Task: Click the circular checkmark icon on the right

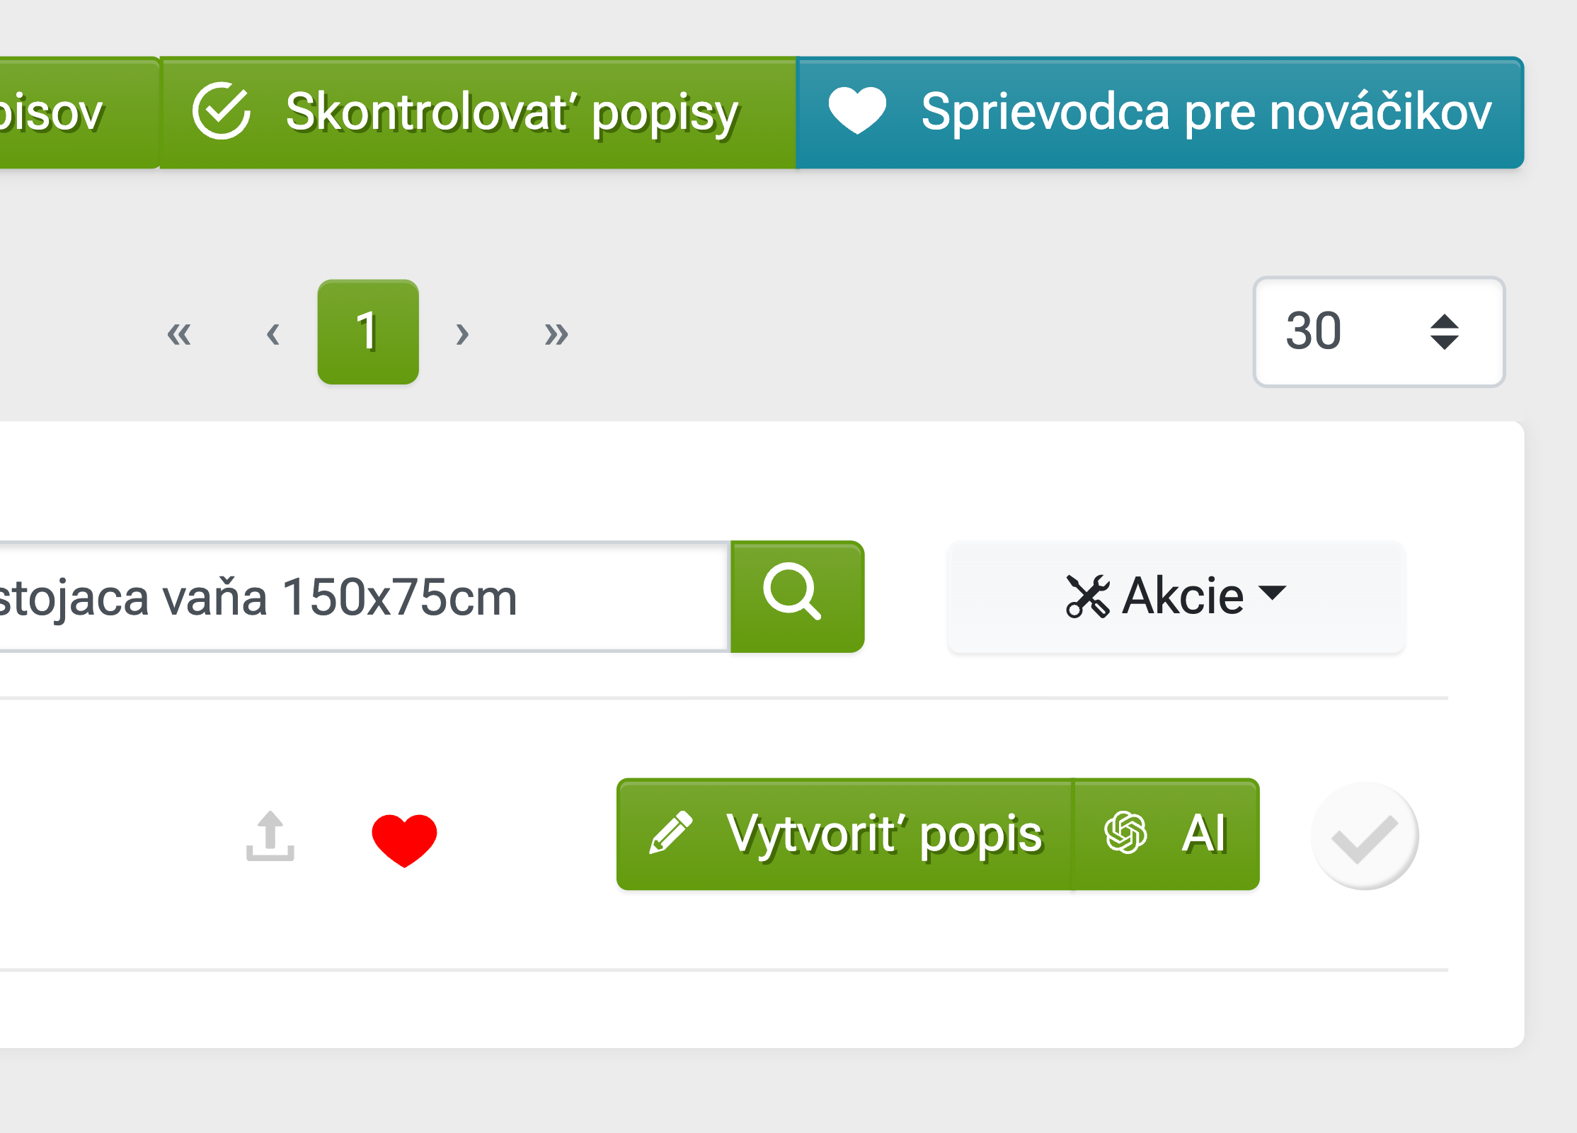Action: (x=1364, y=836)
